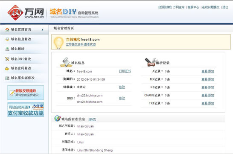Click [修改] link beside 域名所有者信息
233x154 pixels.
[92, 119]
